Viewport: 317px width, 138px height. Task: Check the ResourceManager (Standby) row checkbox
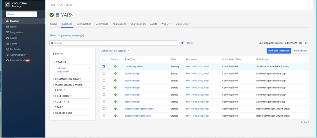click(104, 109)
